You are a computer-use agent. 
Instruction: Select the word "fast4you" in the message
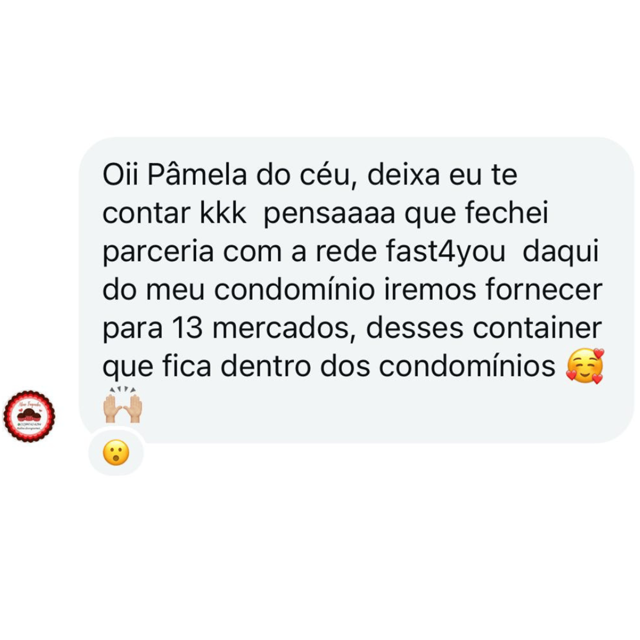(445, 252)
